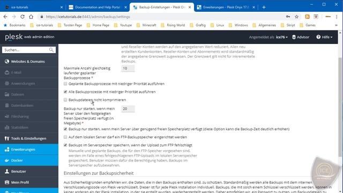Open the browser home page icon
The height and width of the screenshot is (193, 343).
[31, 17]
